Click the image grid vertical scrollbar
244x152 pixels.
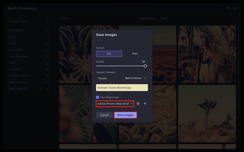(238, 67)
